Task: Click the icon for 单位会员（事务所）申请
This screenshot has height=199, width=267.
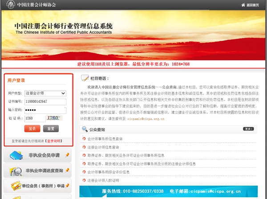Action: point(16,186)
